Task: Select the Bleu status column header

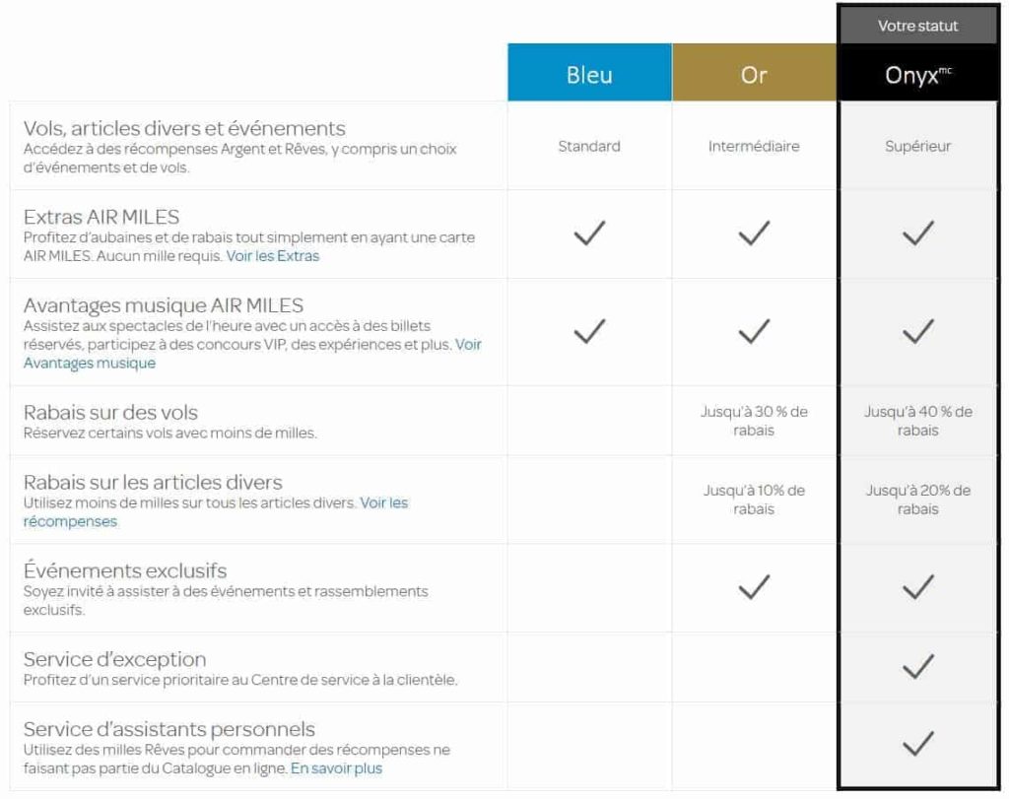Action: tap(589, 74)
